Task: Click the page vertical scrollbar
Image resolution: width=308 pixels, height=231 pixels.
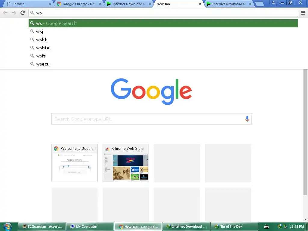Action: point(305,132)
